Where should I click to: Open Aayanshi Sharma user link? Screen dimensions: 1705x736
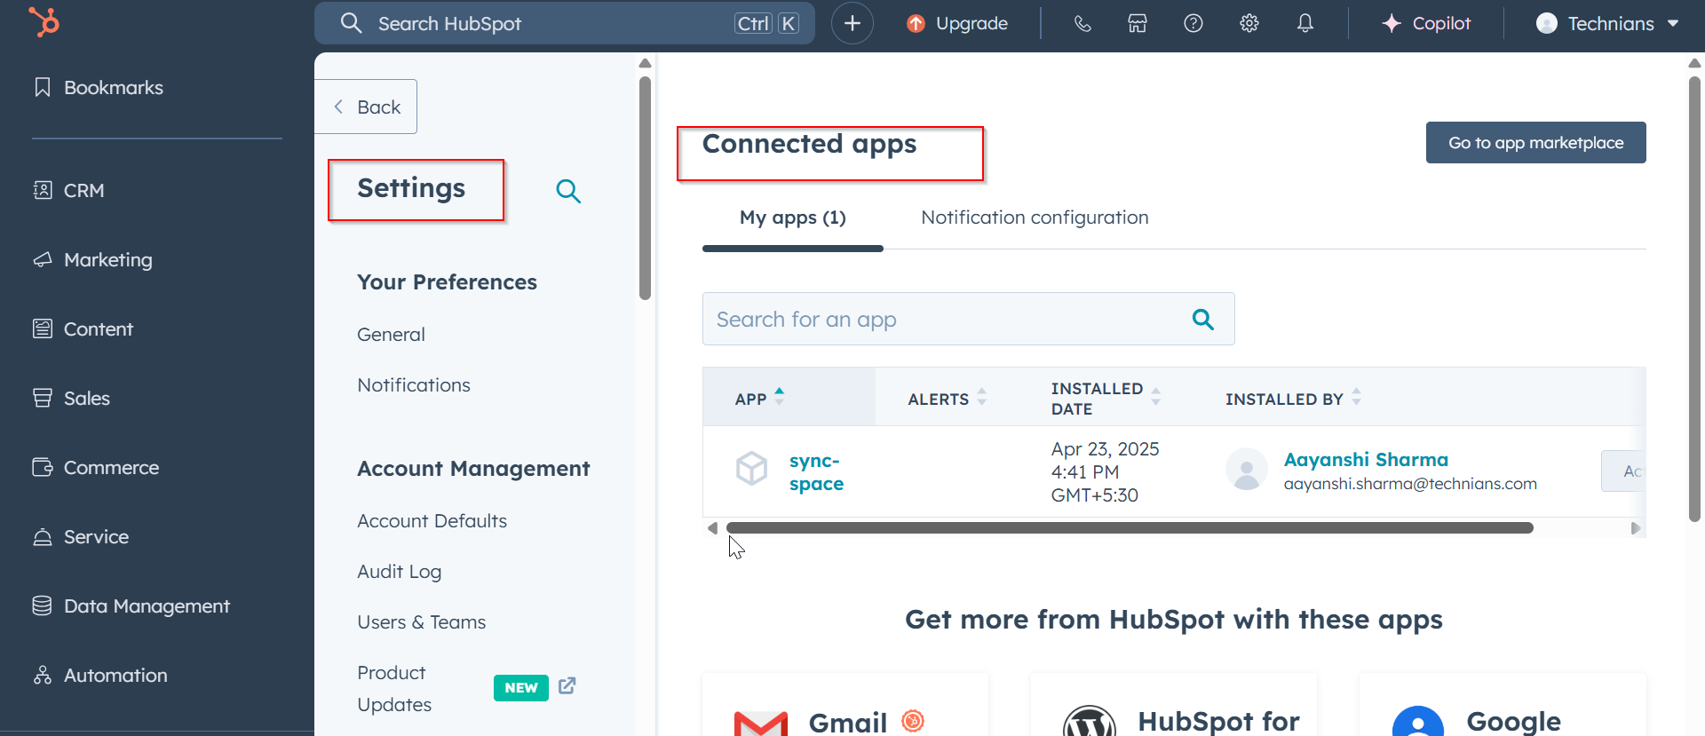(1366, 460)
